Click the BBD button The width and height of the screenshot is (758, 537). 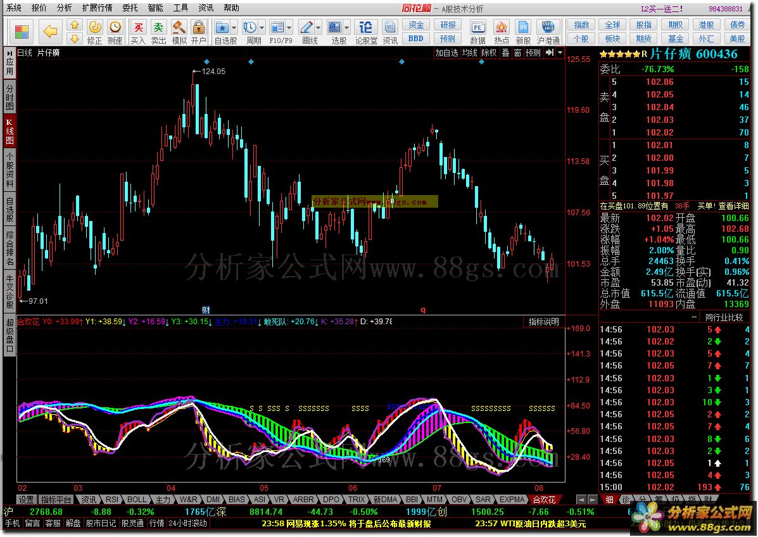tap(416, 39)
